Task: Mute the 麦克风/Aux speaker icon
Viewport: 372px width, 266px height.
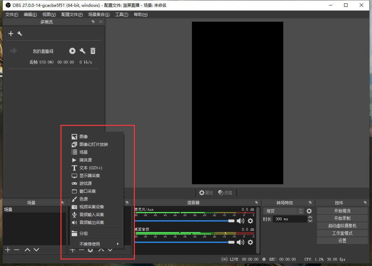Action: [241, 221]
